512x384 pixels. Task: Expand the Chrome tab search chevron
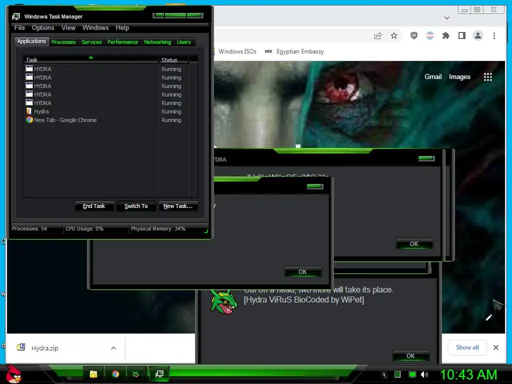point(447,18)
